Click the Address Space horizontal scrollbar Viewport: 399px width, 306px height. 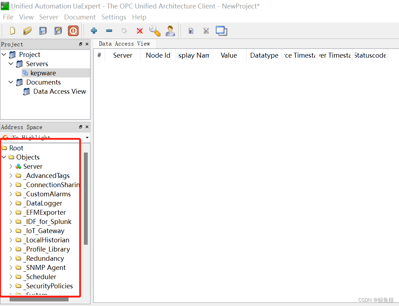click(x=39, y=299)
